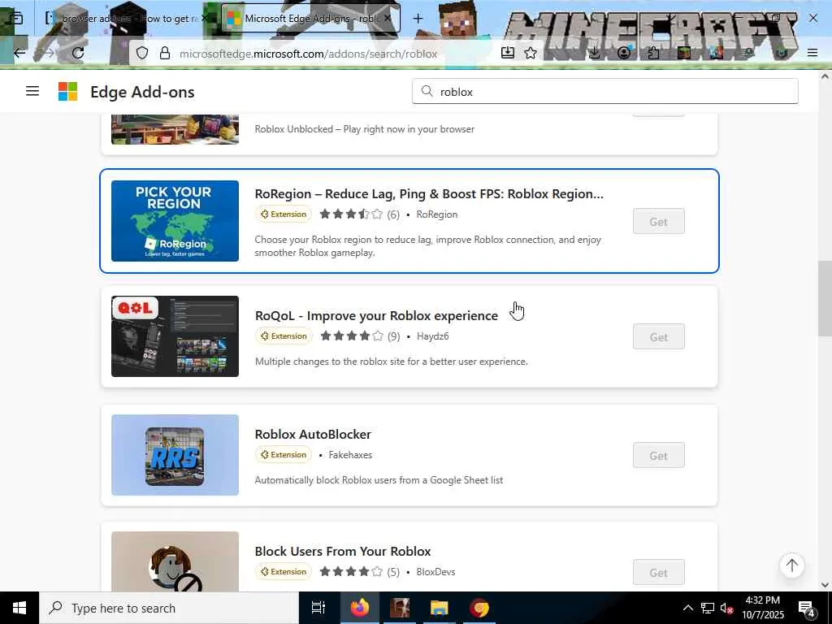Open the network tray icon
The height and width of the screenshot is (624, 832).
coord(708,608)
